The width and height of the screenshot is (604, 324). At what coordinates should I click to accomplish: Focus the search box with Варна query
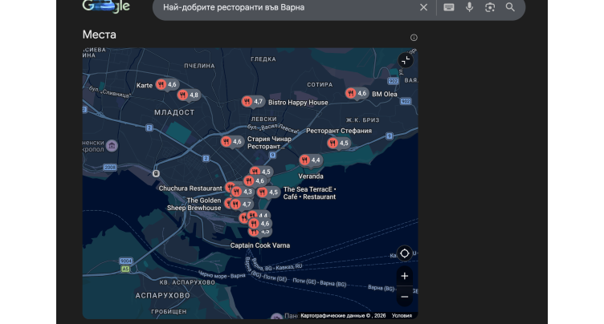[x=285, y=7]
